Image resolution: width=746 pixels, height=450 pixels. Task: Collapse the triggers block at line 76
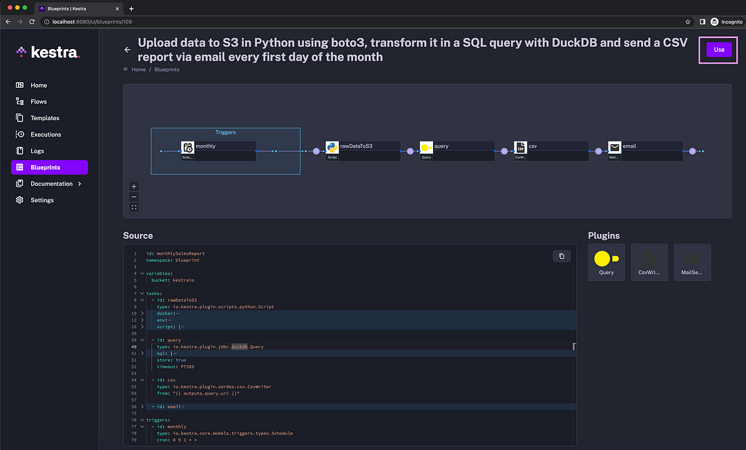click(142, 420)
